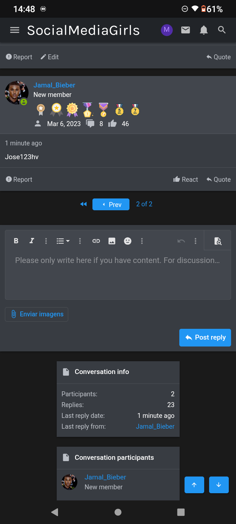The height and width of the screenshot is (524, 236).
Task: Open the hamburger navigation menu
Action: [15, 30]
